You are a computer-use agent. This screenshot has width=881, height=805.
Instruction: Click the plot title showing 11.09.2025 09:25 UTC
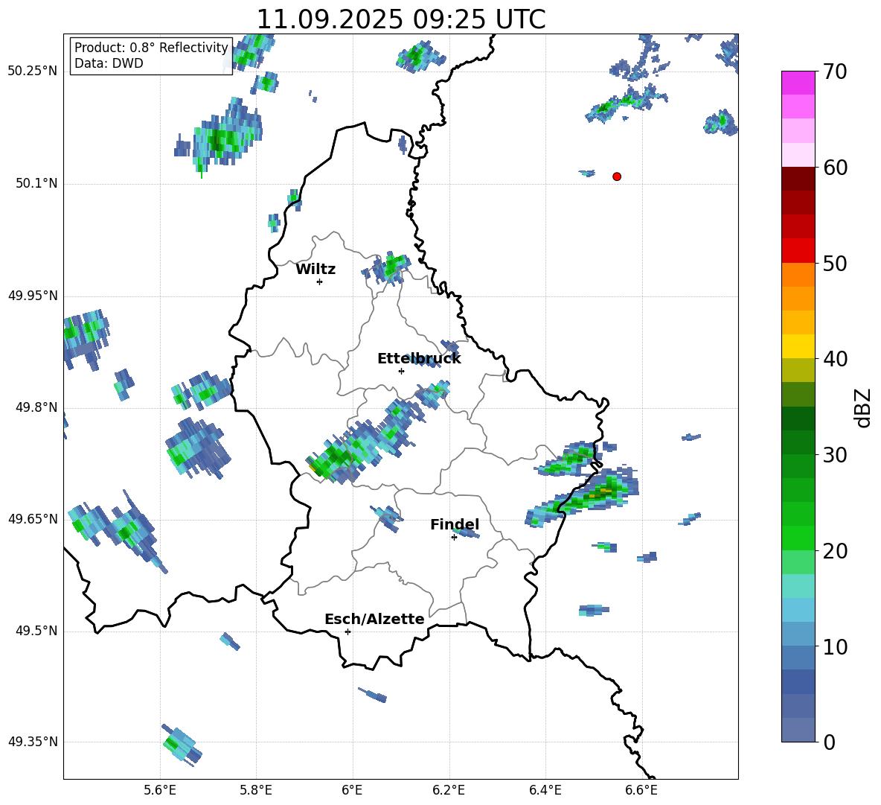400,19
